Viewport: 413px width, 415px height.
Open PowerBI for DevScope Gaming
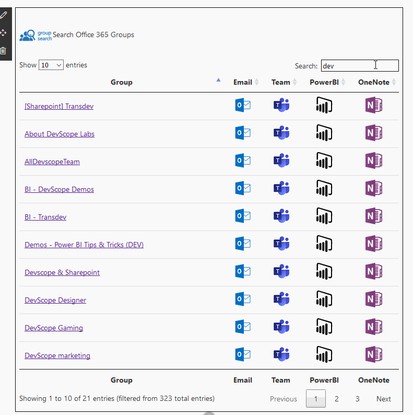click(324, 327)
